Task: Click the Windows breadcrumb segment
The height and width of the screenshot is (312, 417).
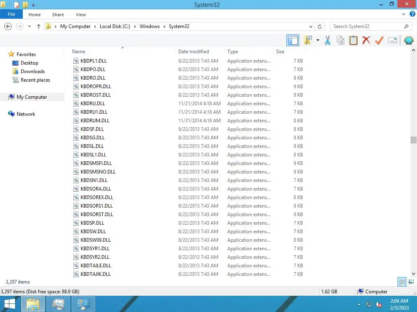Action: 149,26
